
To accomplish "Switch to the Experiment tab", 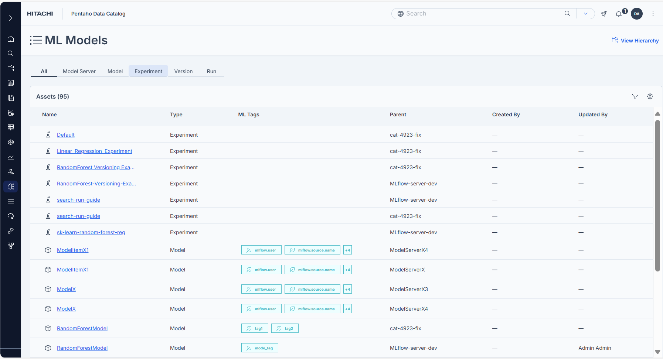I will coord(148,71).
